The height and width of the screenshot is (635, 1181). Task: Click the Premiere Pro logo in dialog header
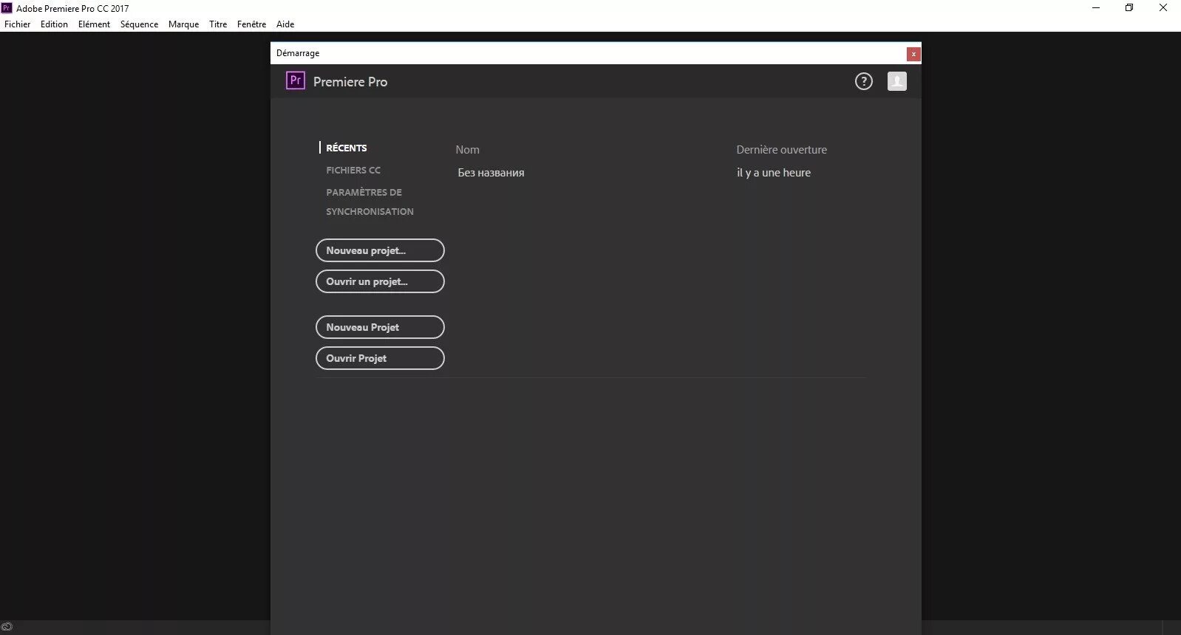pos(296,80)
